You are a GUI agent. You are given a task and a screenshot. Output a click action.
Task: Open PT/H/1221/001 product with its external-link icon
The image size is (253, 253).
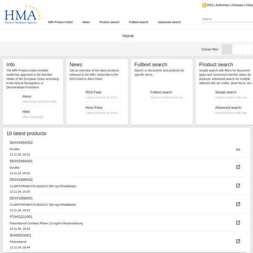(x=238, y=223)
